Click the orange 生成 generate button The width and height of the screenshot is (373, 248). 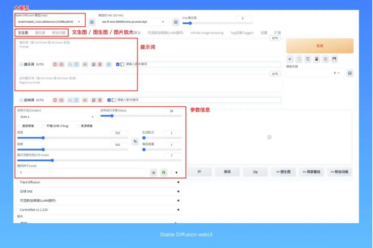(320, 46)
